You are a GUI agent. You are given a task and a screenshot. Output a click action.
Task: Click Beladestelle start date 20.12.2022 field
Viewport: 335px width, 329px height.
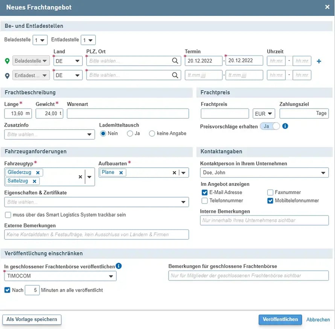coord(203,61)
